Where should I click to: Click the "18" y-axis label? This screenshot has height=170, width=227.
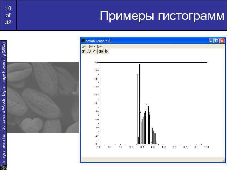(x=96, y=71)
